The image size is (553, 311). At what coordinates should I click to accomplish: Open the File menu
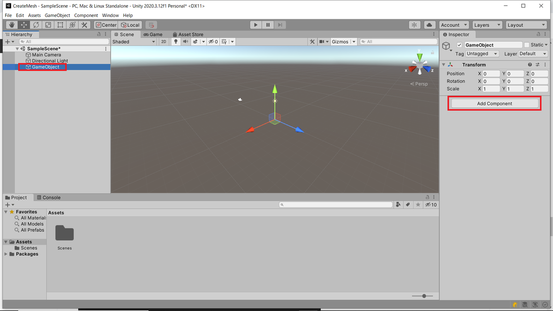[x=8, y=15]
